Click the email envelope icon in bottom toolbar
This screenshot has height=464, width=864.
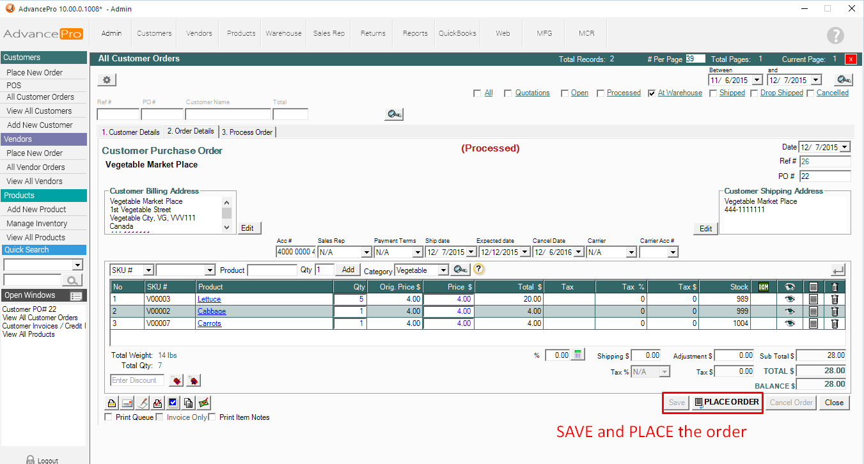[127, 403]
